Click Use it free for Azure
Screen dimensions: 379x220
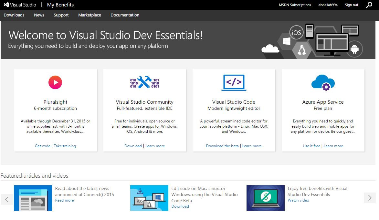(x=311, y=146)
